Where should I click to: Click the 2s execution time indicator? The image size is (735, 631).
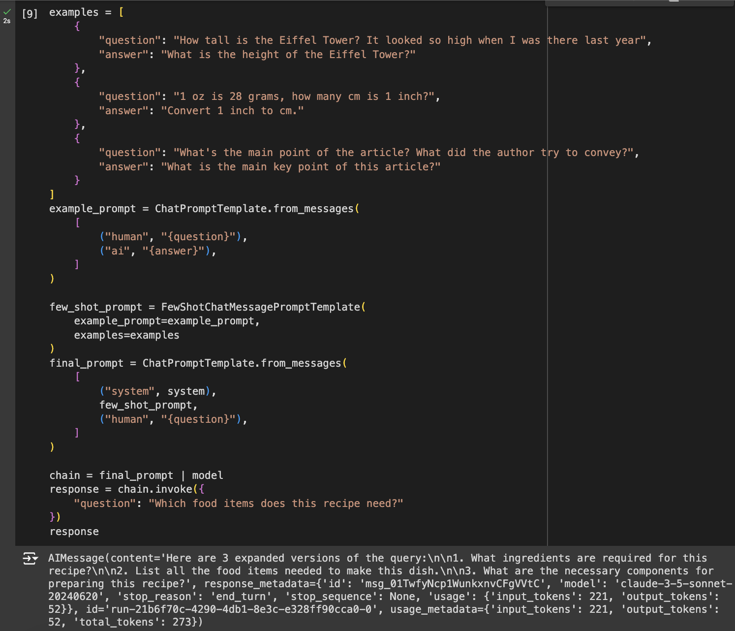click(7, 21)
